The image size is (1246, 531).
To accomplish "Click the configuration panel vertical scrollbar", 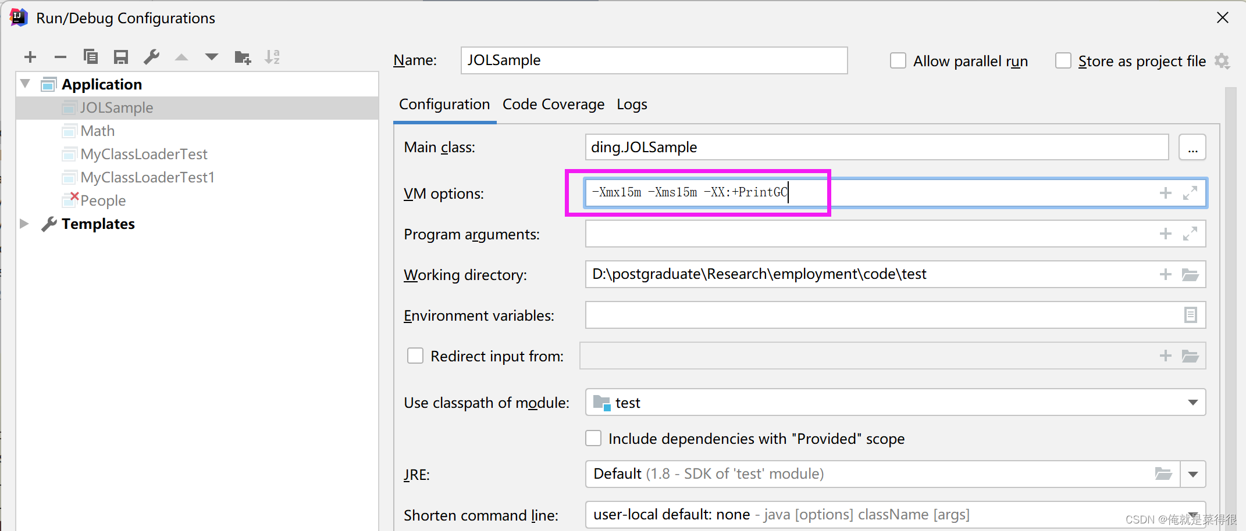I will click(x=1230, y=308).
